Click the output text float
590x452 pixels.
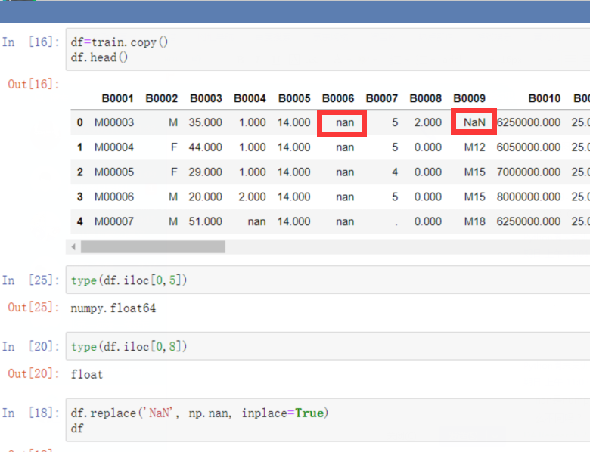pyautogui.click(x=87, y=375)
